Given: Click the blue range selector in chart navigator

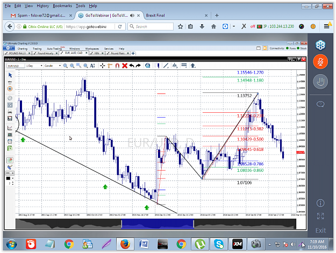Looking at the screenshot, I should tap(158, 224).
